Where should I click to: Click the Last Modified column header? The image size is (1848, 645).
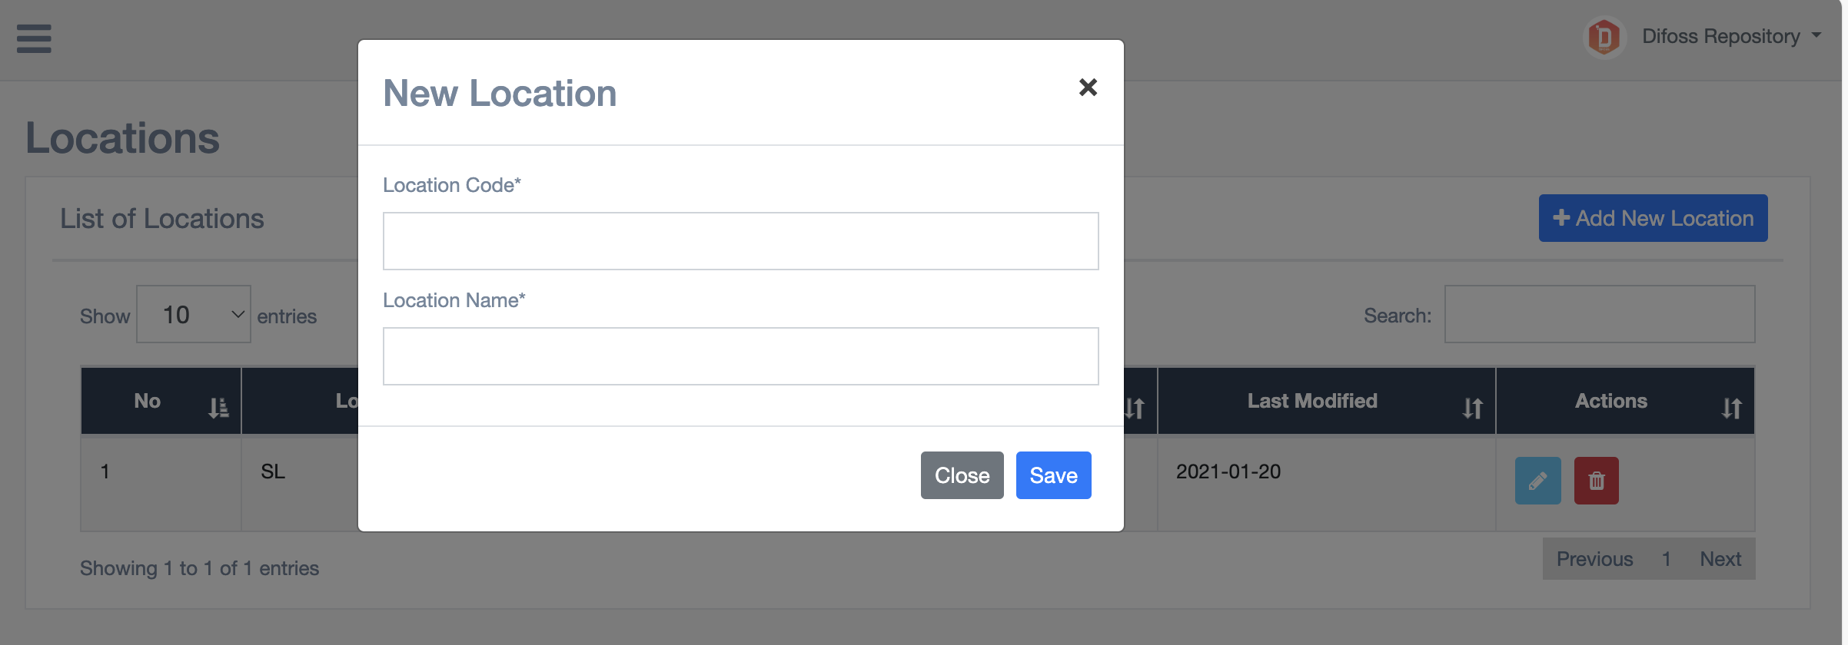point(1311,401)
